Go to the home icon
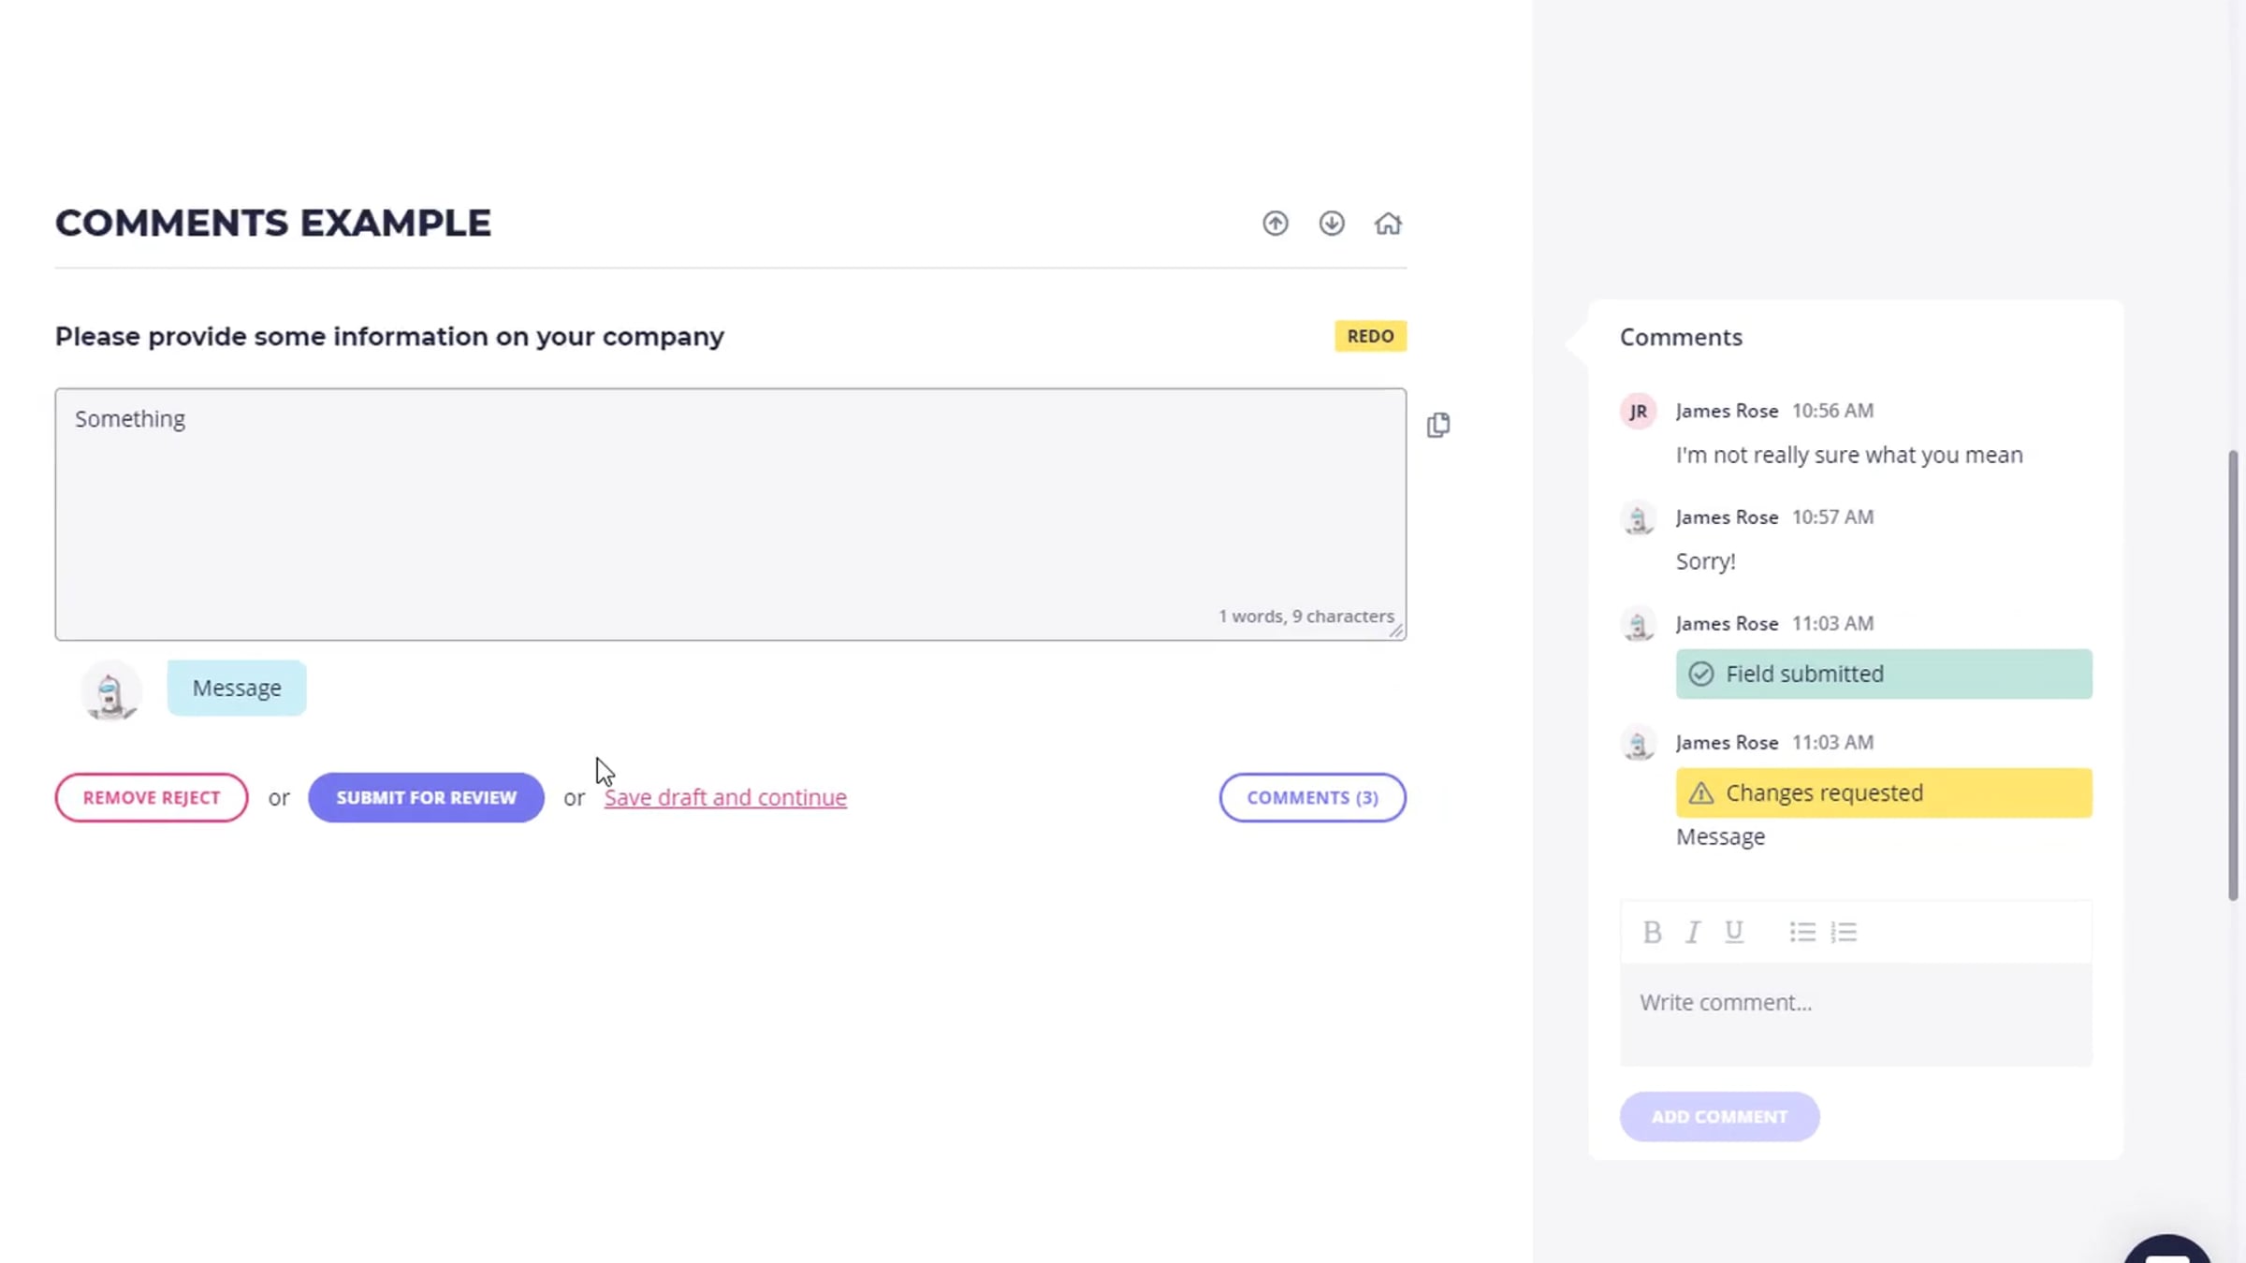The image size is (2246, 1263). (1387, 224)
